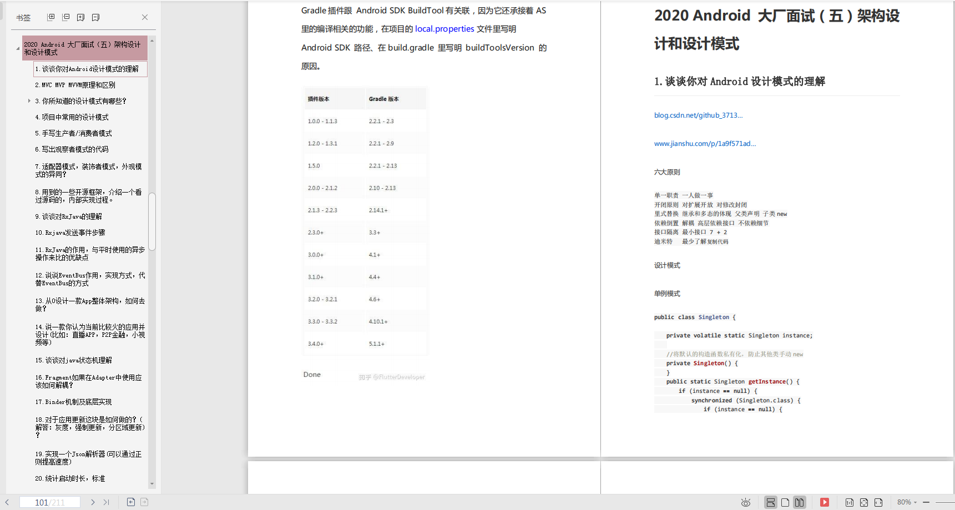955x510 pixels.
Task: Open bookmark '5. 手写生产者/消费者模式'
Action: 74,133
